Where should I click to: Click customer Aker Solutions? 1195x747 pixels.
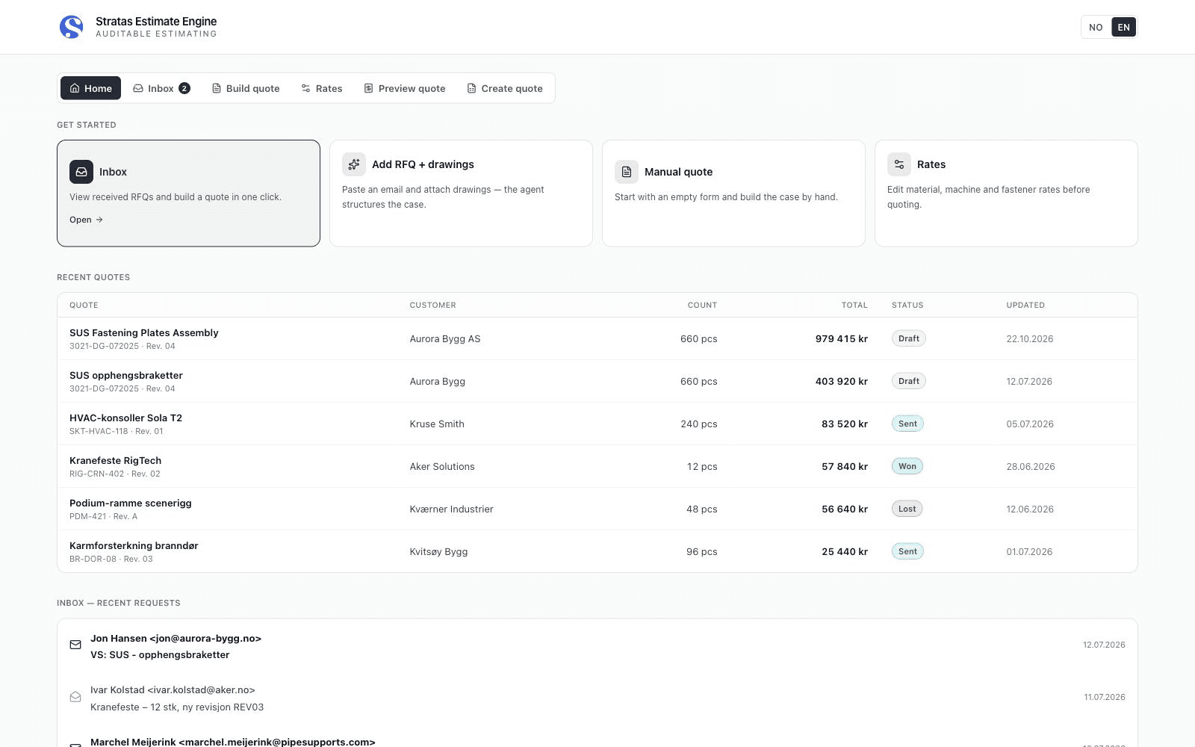coord(442,467)
